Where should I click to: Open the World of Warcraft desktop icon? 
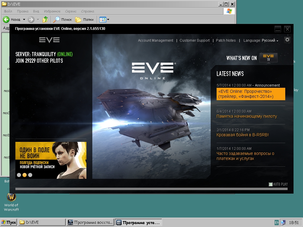pos(12,202)
